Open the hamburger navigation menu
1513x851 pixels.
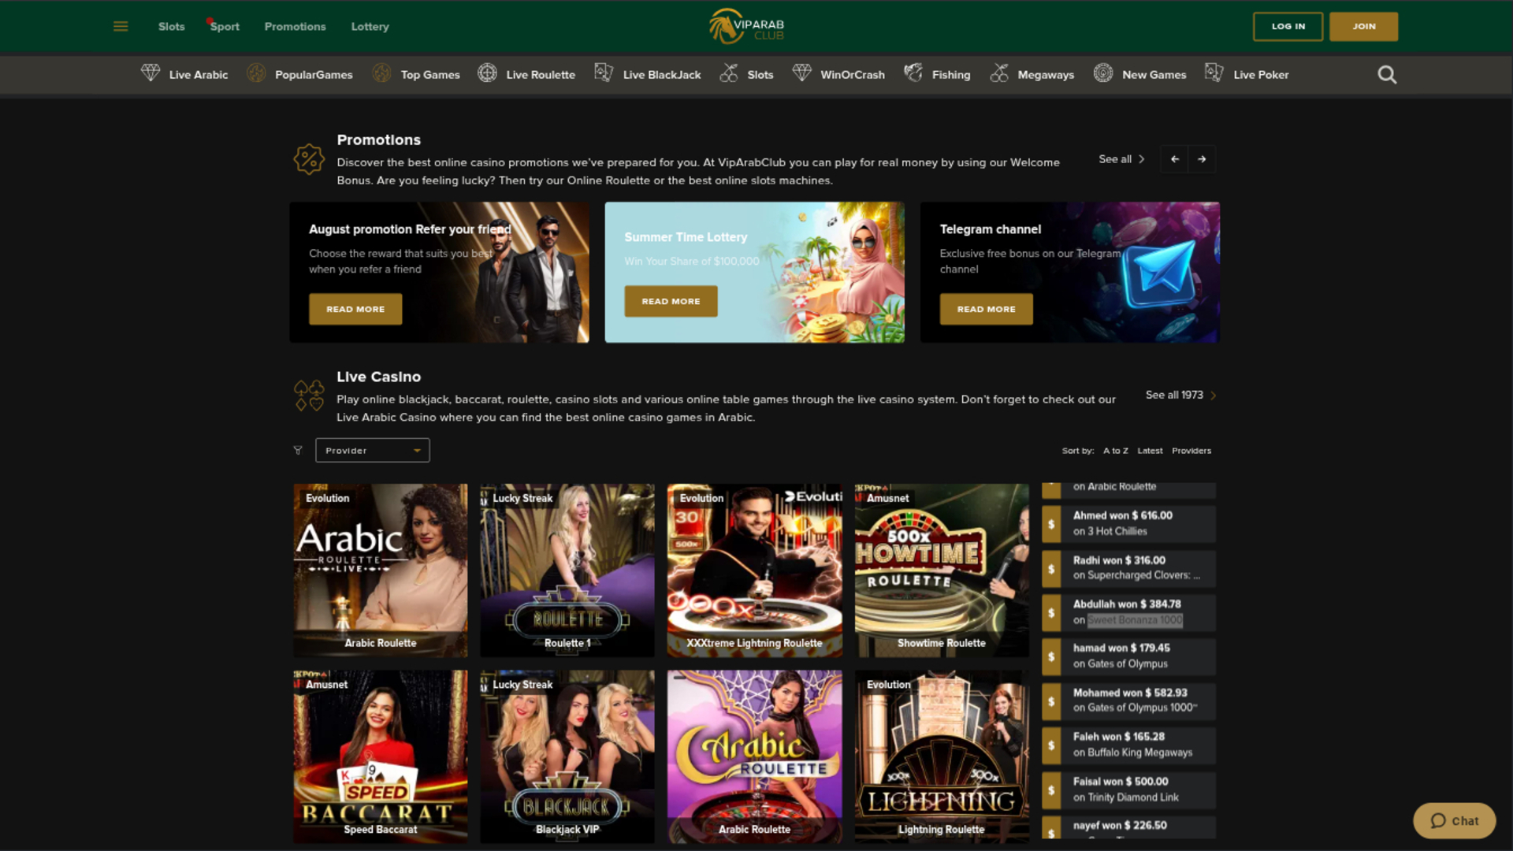pyautogui.click(x=120, y=26)
